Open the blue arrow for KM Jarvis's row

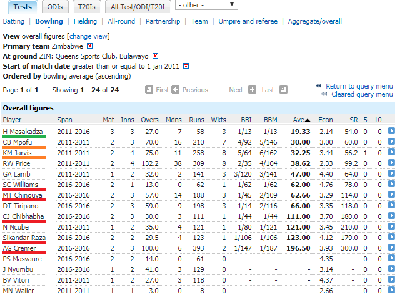391,153
